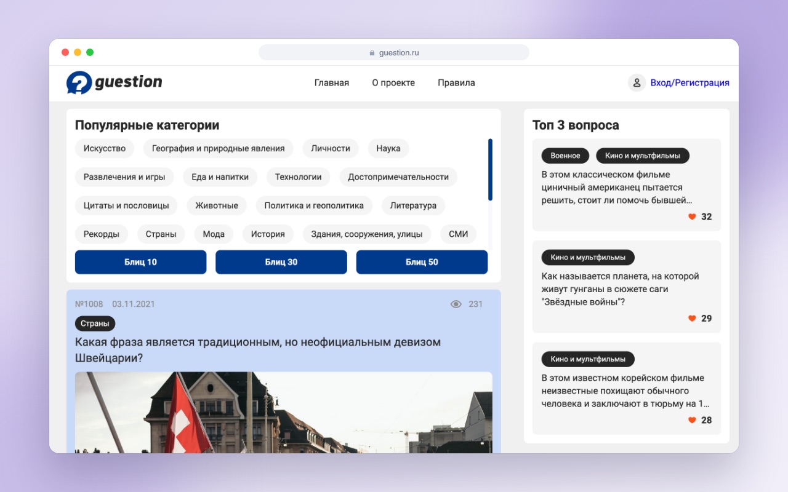
Task: Select the Искусство category
Action: 105,148
